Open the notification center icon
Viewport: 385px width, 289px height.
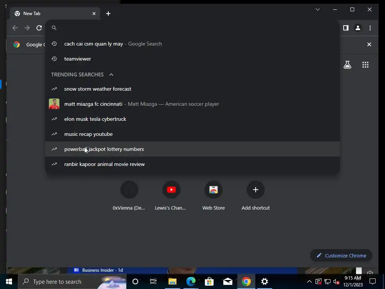click(x=373, y=281)
